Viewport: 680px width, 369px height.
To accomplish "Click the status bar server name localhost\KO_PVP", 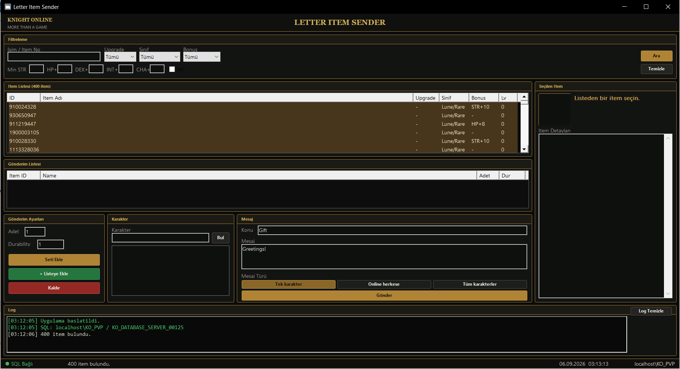I will pyautogui.click(x=655, y=364).
